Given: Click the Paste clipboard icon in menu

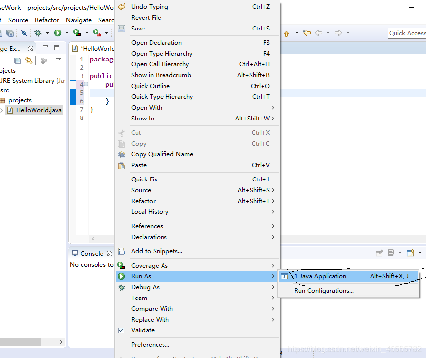Looking at the screenshot, I should [121, 165].
